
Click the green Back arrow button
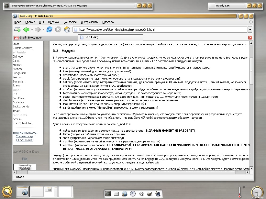coord(26,29)
